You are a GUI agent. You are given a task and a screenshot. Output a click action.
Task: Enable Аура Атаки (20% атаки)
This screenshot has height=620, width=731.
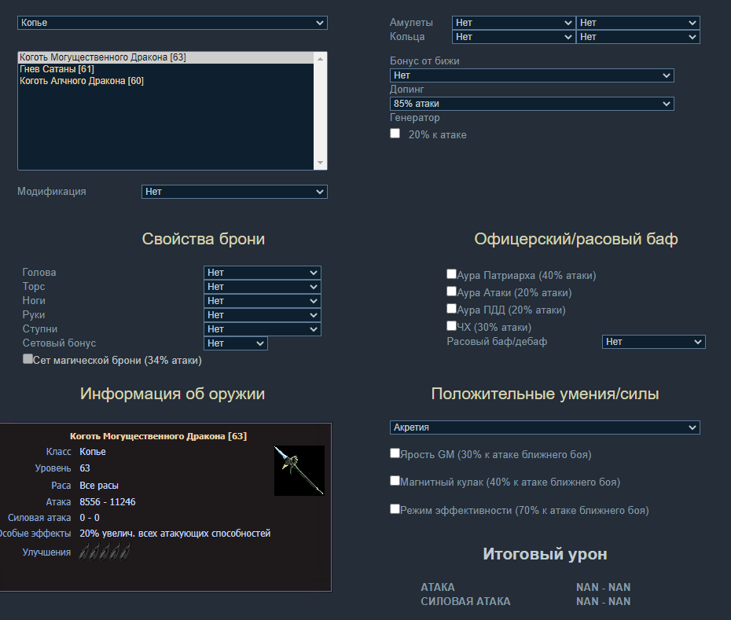tap(451, 292)
